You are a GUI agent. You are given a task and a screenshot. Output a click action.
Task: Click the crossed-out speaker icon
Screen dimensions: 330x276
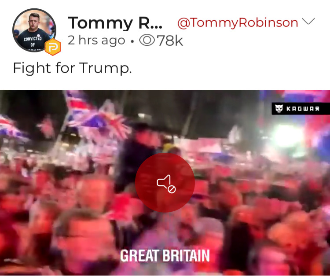(x=166, y=184)
